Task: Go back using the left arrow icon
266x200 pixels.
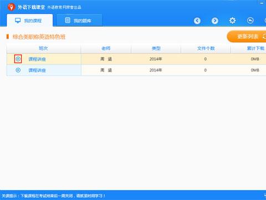Action: click(x=197, y=20)
